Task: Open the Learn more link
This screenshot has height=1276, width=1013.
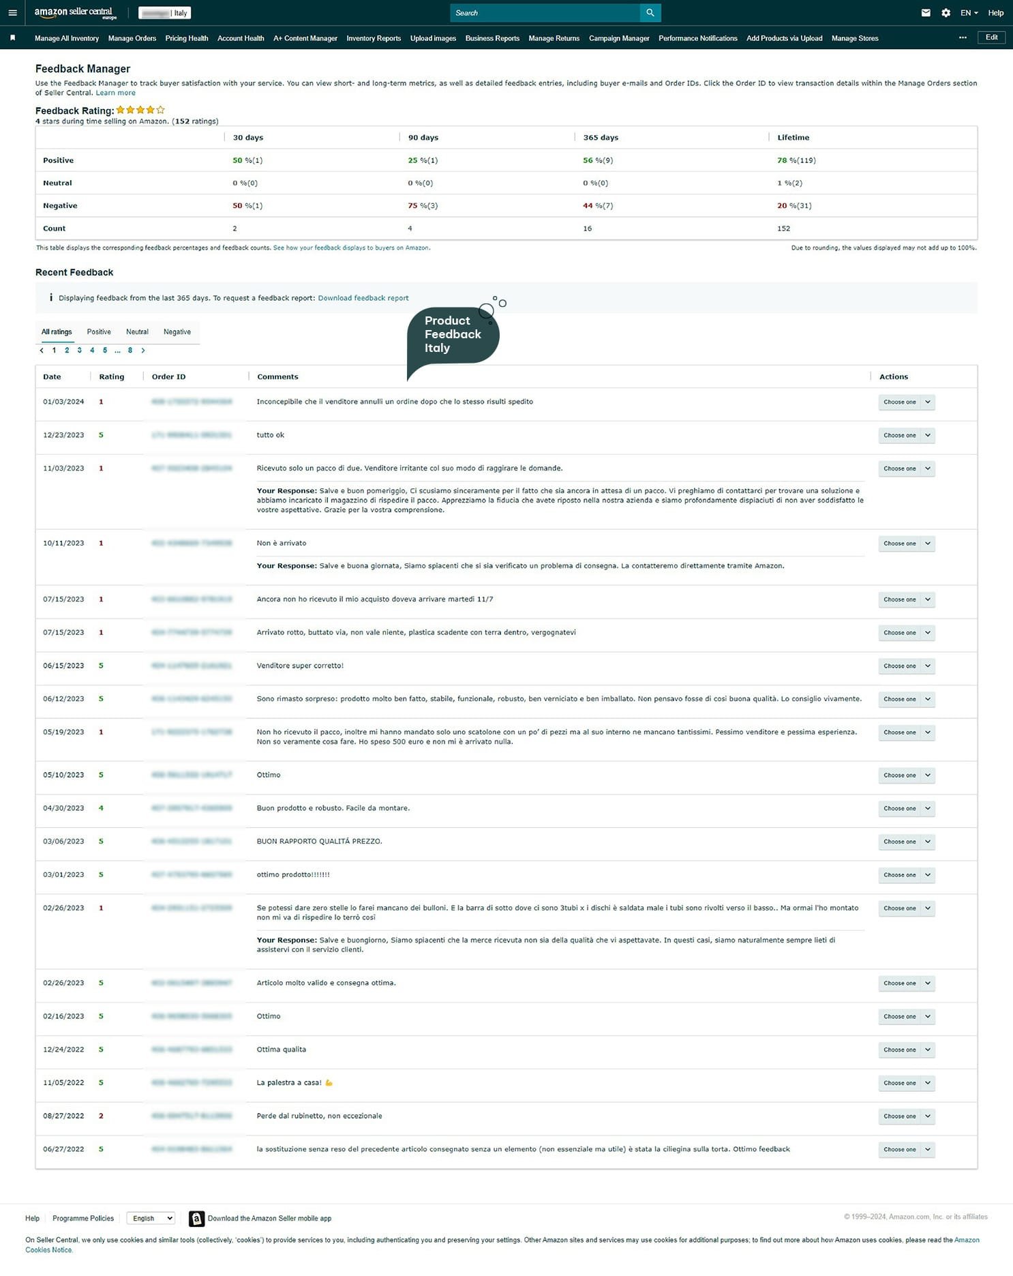Action: [x=115, y=93]
